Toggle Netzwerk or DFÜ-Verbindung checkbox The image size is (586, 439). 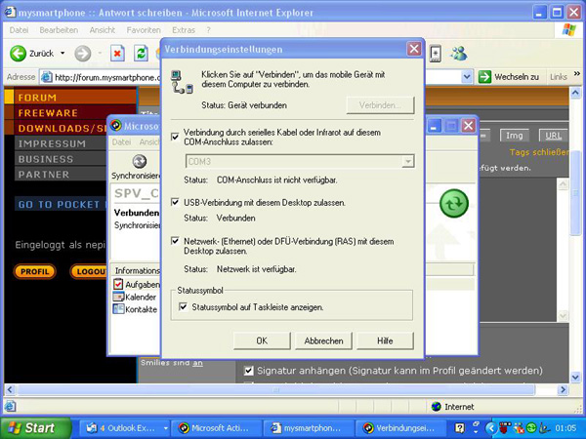tap(175, 241)
